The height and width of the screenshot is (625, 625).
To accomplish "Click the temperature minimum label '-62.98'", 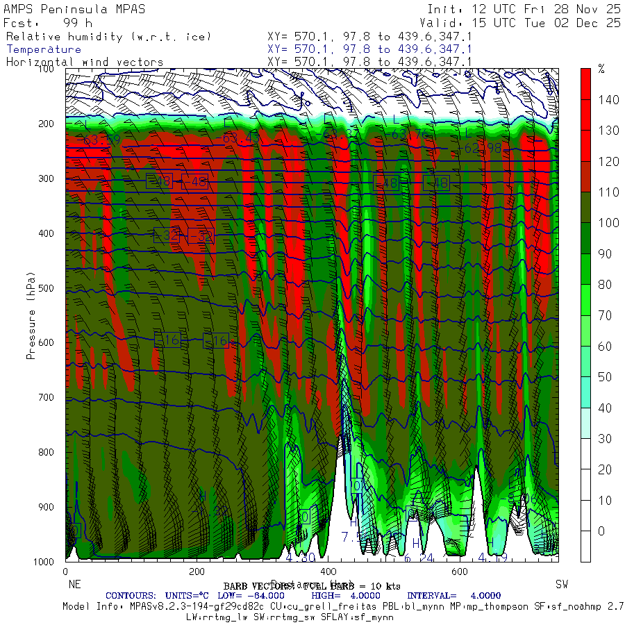I will [479, 149].
